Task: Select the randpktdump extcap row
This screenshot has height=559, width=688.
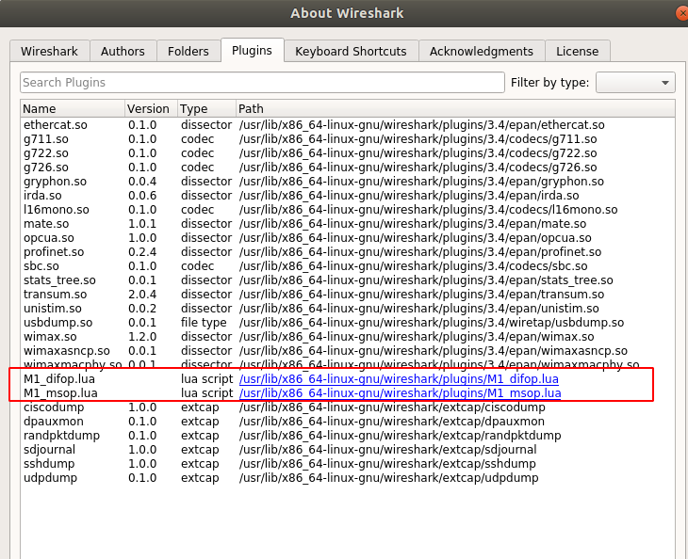Action: [x=348, y=436]
